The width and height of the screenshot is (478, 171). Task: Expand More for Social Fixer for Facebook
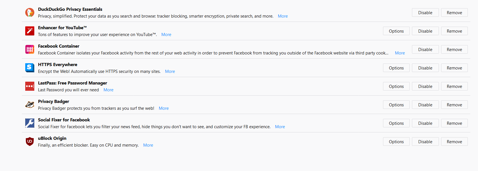pyautogui.click(x=280, y=127)
